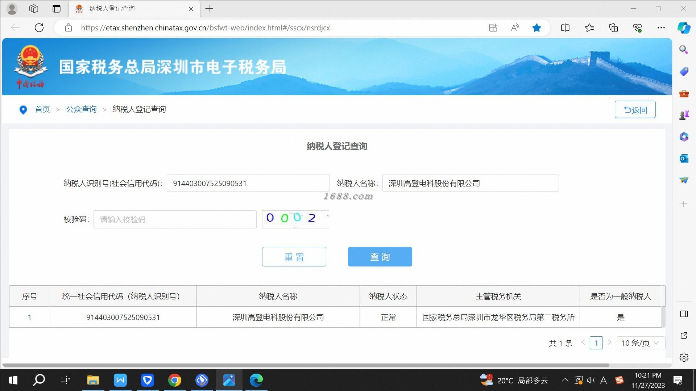Click the 校验码 input field
Image resolution: width=696 pixels, height=391 pixels.
pos(175,219)
